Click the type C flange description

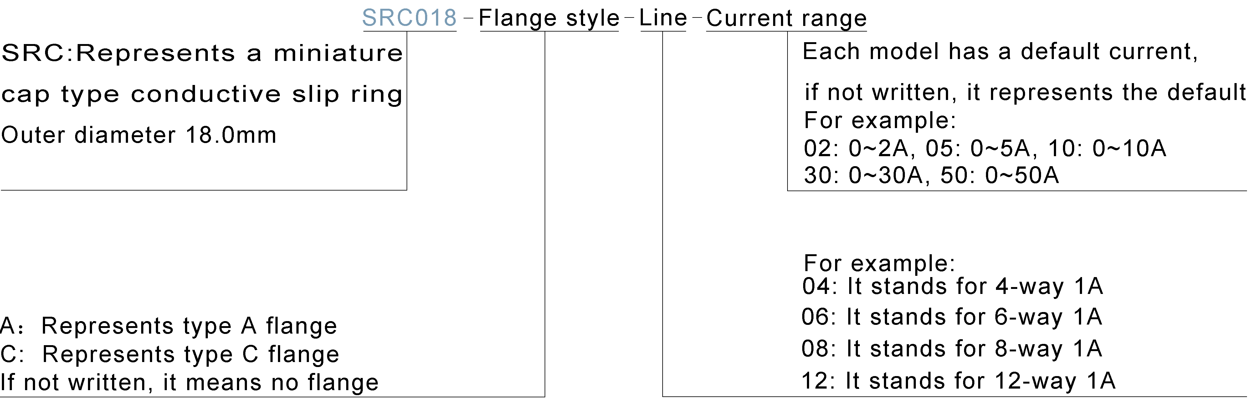coord(170,354)
